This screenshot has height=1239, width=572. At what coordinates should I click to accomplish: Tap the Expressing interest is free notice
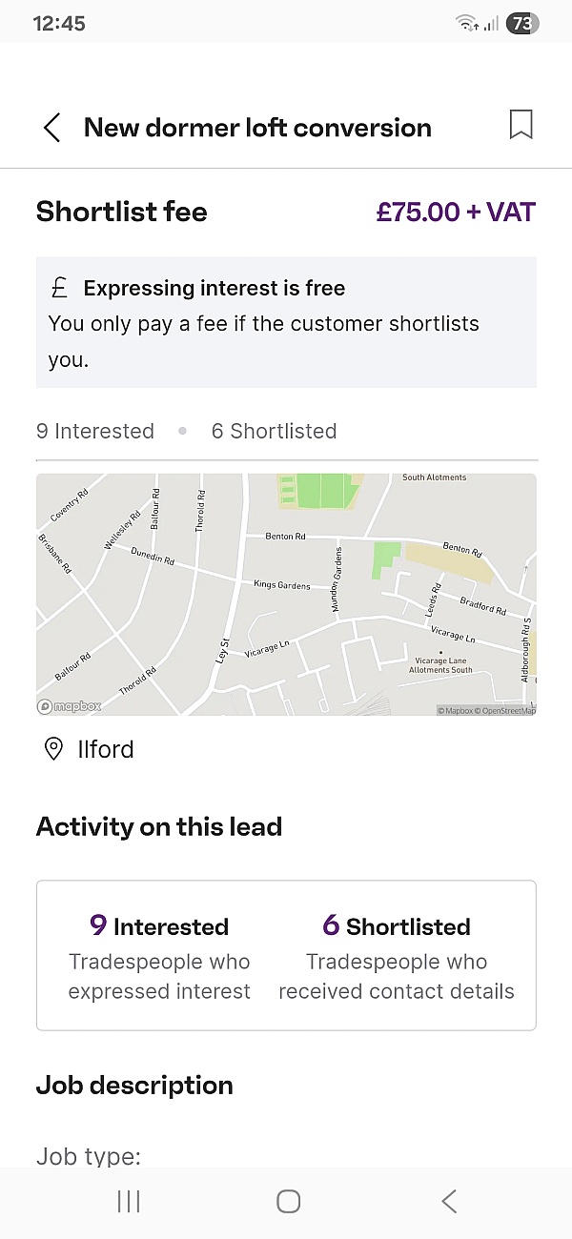coord(286,322)
